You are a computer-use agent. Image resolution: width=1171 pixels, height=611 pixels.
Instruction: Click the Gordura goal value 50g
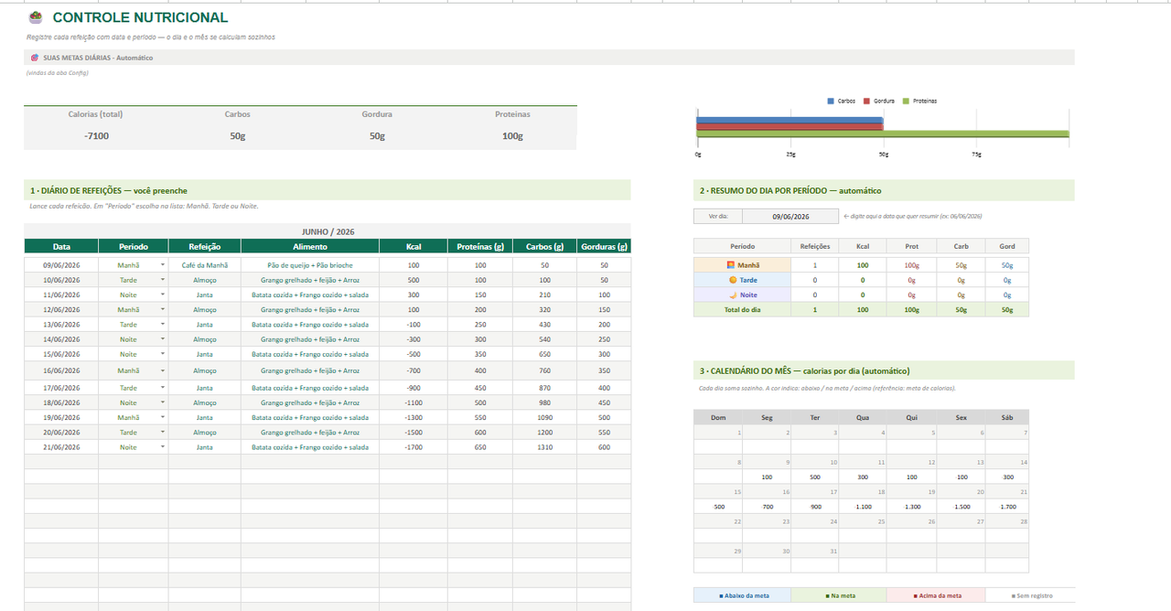pos(377,135)
